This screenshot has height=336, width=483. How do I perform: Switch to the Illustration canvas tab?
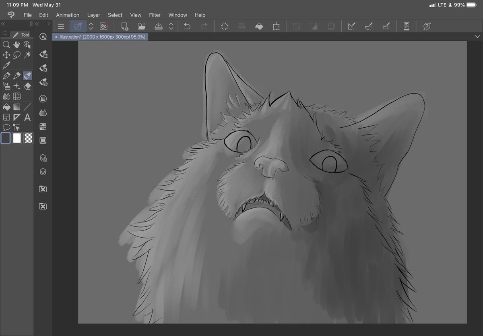tap(100, 37)
